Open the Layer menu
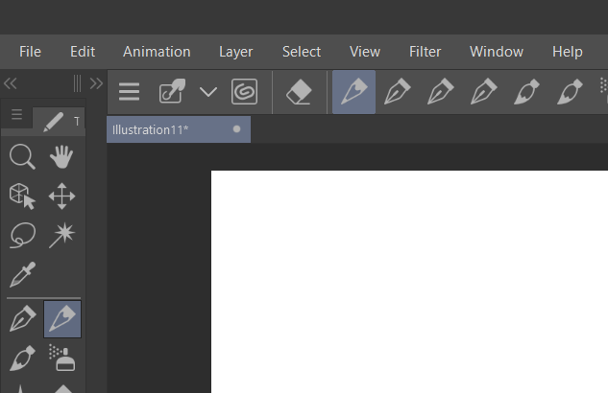 [235, 52]
